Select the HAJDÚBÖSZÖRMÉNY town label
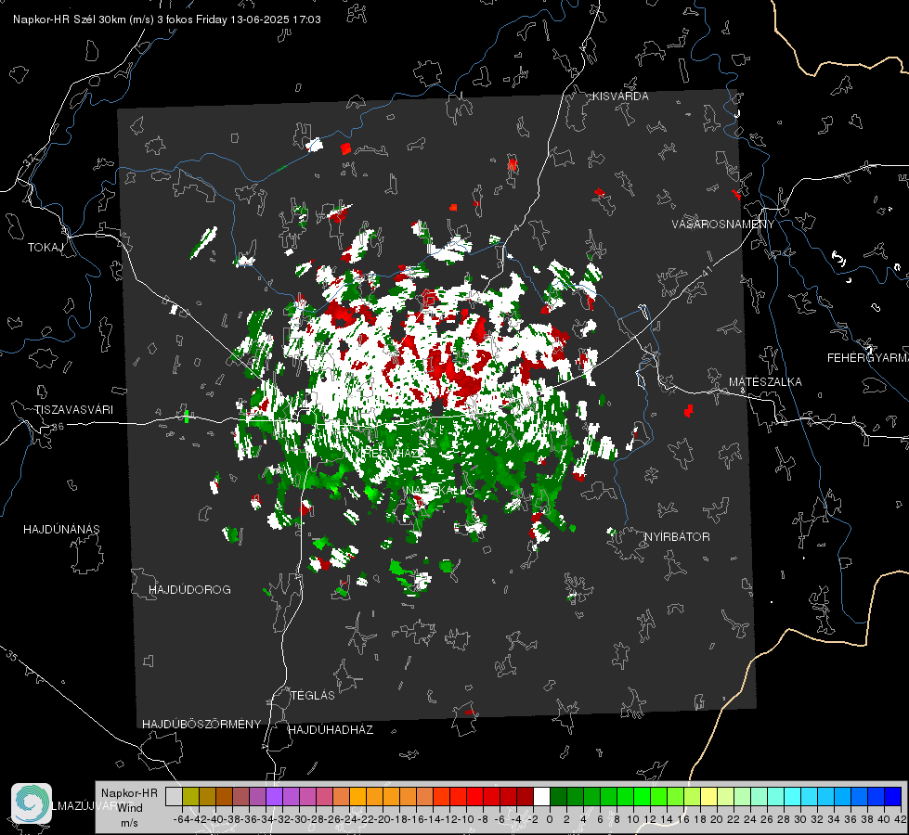909x835 pixels. (x=201, y=725)
